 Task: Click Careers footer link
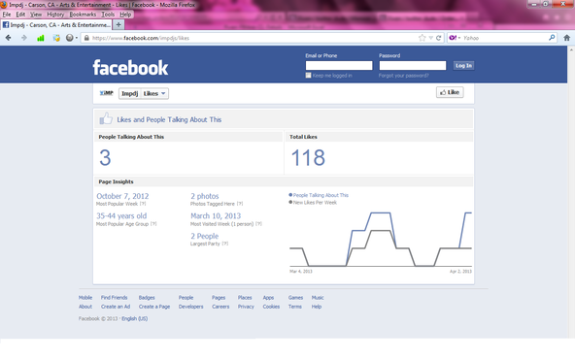tap(220, 307)
